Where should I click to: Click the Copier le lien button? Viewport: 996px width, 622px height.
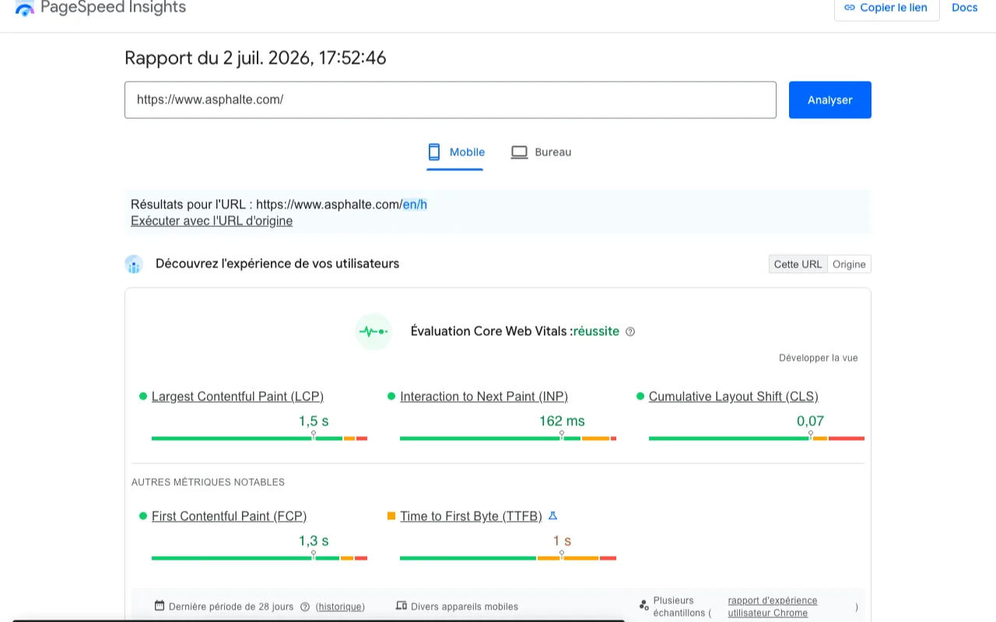tap(886, 9)
